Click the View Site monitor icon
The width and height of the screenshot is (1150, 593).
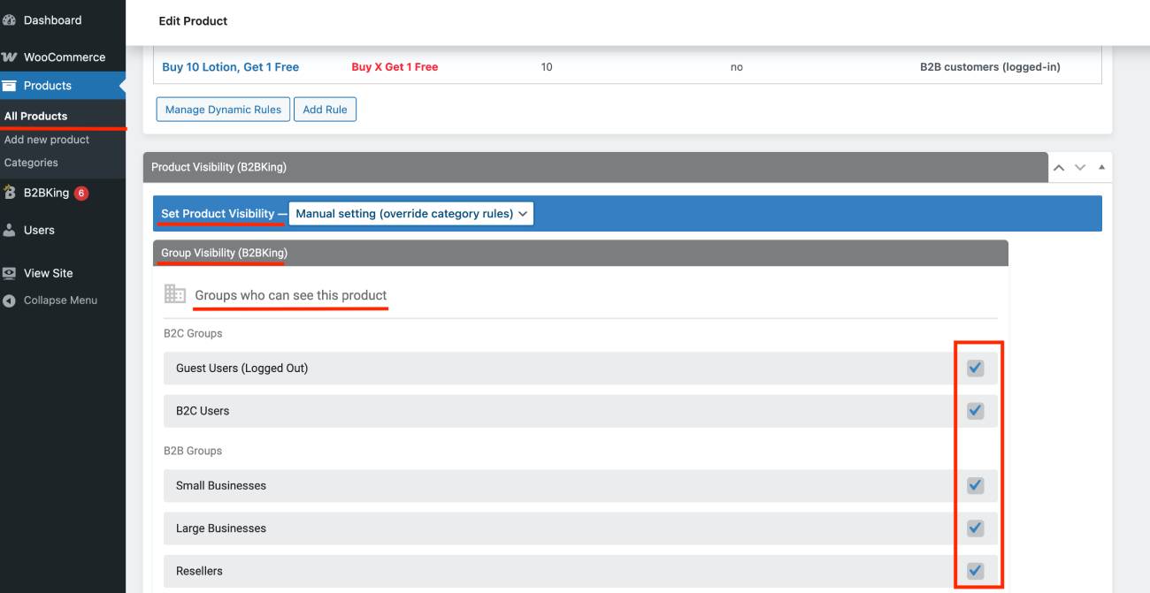point(9,273)
